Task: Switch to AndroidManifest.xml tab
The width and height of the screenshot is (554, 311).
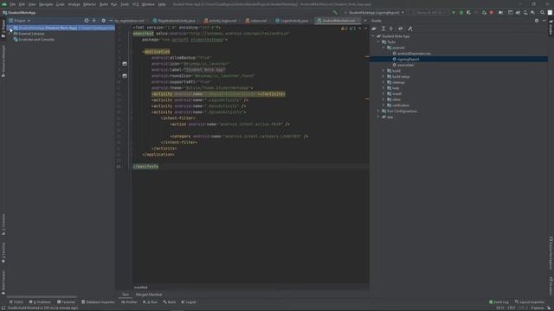Action: pyautogui.click(x=338, y=21)
